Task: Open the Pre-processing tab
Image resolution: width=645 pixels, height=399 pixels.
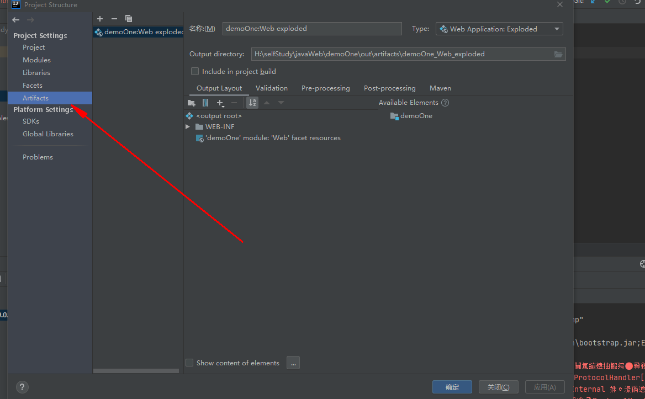Action: pos(325,88)
